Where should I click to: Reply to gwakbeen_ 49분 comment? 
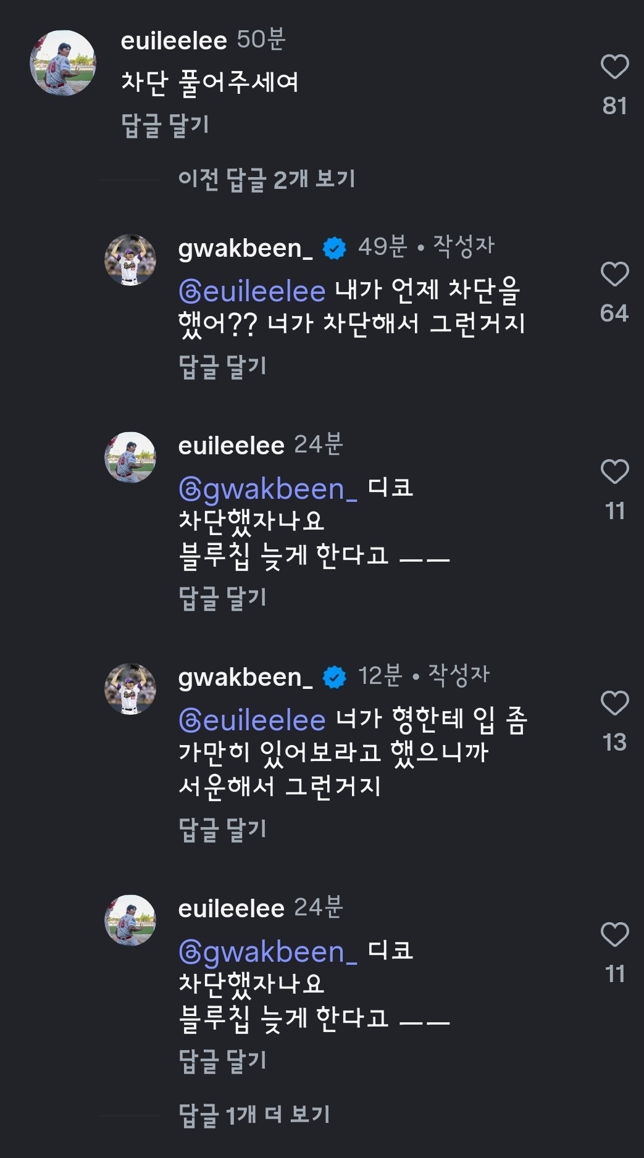pyautogui.click(x=222, y=366)
